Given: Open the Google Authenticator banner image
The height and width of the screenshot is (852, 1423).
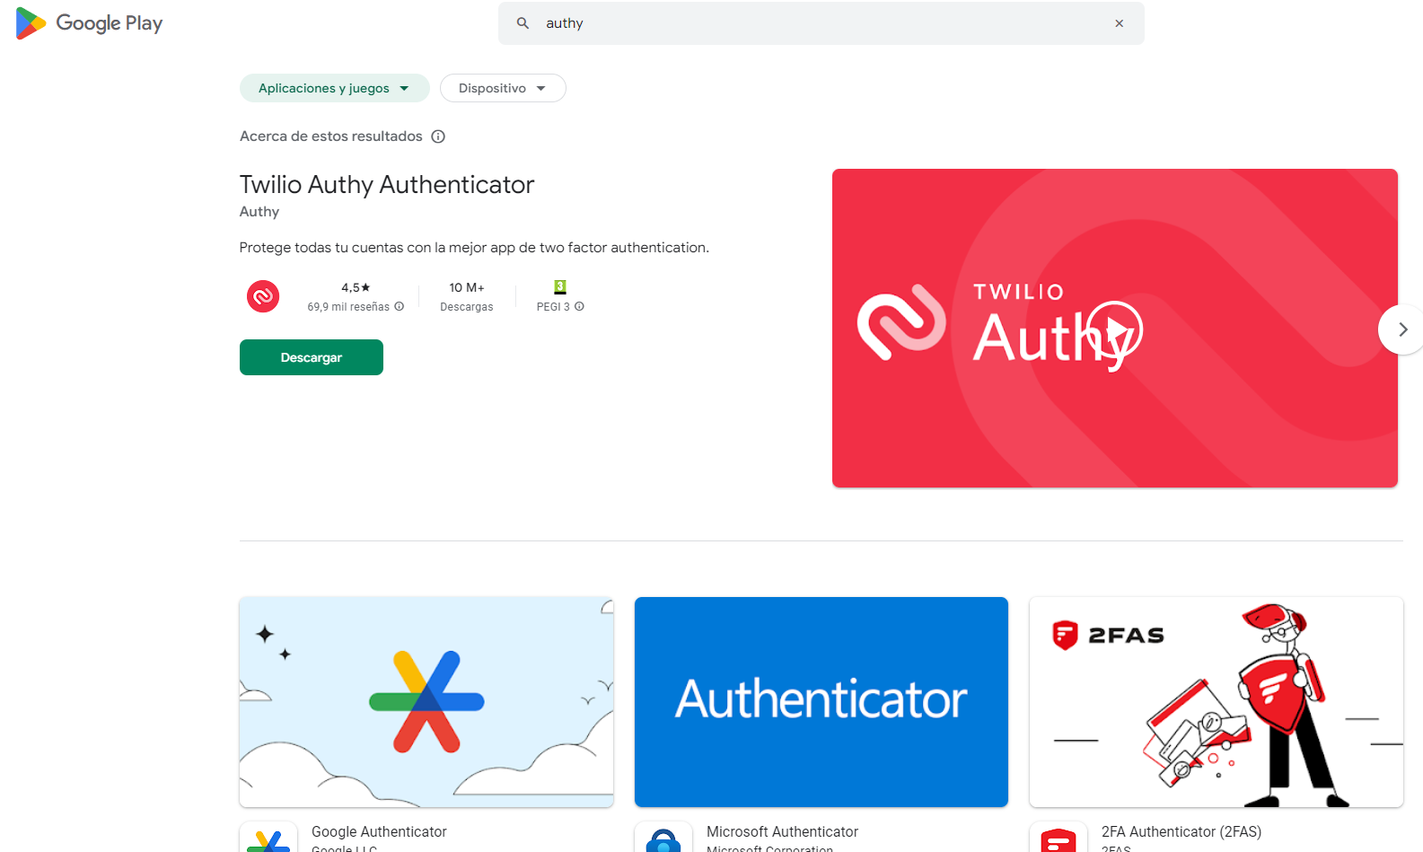Looking at the screenshot, I should (426, 702).
